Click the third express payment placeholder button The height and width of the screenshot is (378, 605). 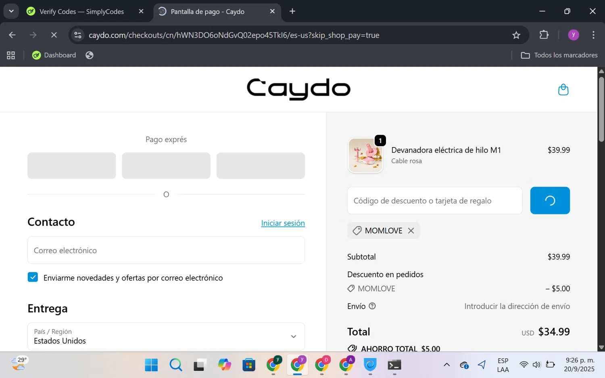click(261, 166)
